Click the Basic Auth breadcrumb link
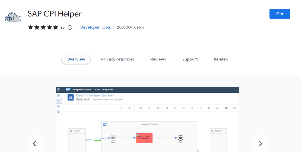Screen dimensions: 301x152 [x=107, y=95]
